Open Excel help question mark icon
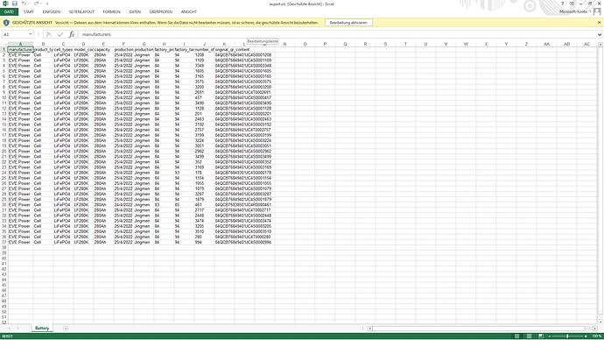The height and width of the screenshot is (340, 604). tap(562, 4)
